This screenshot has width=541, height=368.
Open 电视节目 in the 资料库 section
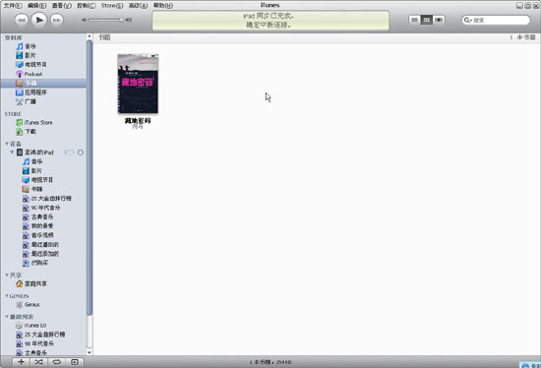click(x=31, y=65)
